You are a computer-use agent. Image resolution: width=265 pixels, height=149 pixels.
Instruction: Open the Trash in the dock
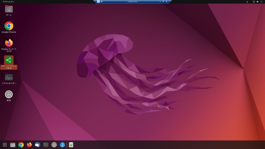71,145
